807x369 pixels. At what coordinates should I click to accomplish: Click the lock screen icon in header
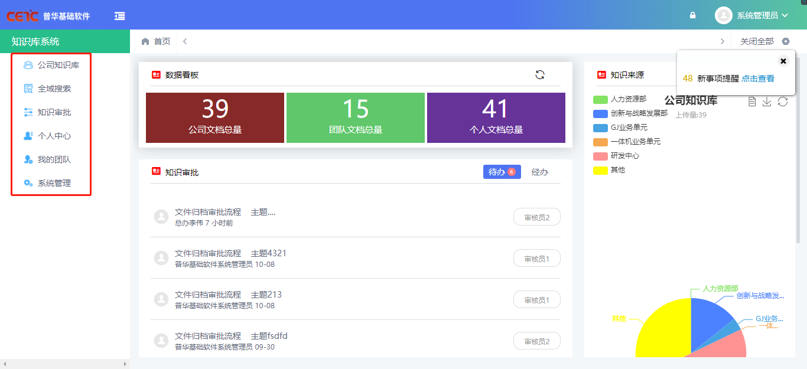[692, 15]
